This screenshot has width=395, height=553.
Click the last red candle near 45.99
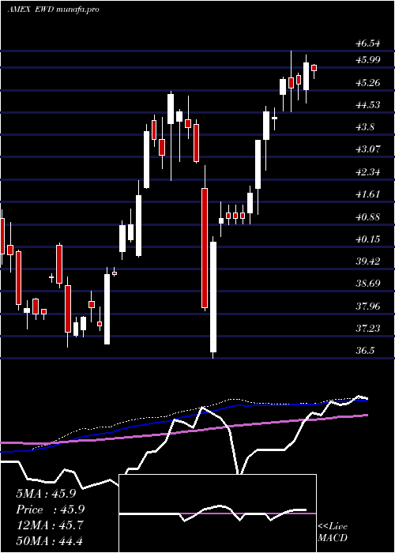point(314,68)
